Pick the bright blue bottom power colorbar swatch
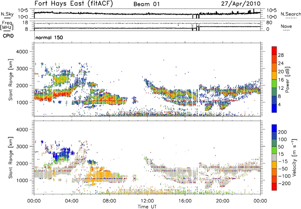This screenshot has width=301, height=209. 274,108
